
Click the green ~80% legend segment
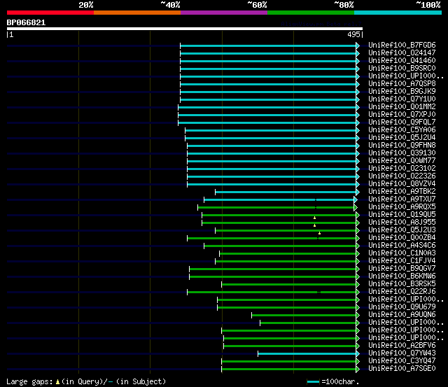pyautogui.click(x=311, y=13)
